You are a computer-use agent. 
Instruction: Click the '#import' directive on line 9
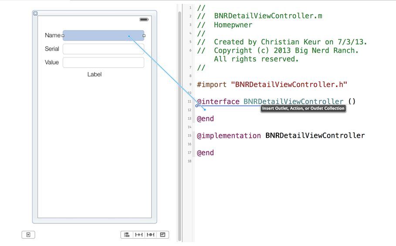pos(212,85)
